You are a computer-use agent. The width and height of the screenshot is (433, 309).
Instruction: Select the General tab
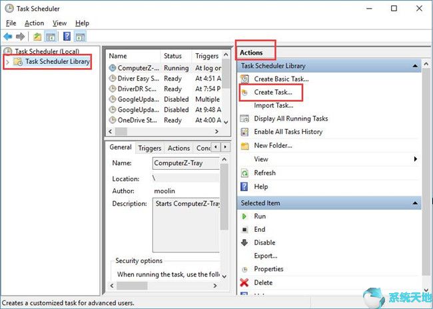(x=121, y=147)
